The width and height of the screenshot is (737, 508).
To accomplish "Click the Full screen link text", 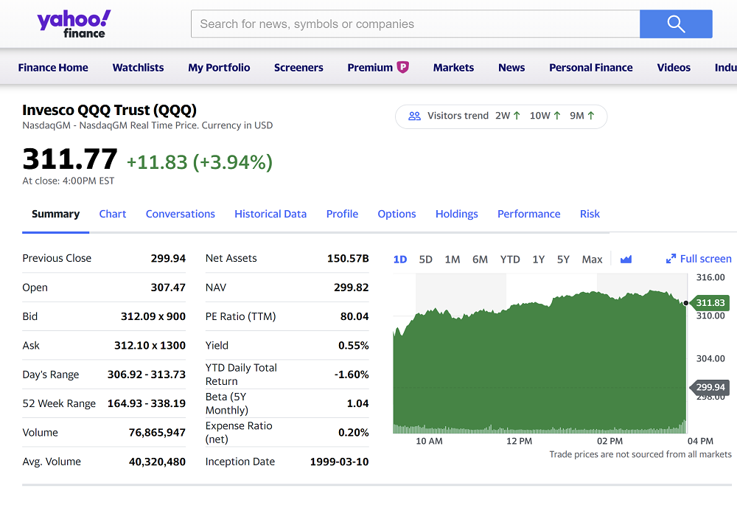I will pyautogui.click(x=705, y=259).
